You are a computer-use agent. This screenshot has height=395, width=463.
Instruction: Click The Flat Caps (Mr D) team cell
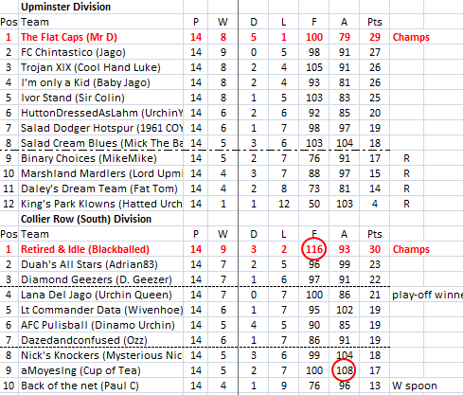[69, 37]
